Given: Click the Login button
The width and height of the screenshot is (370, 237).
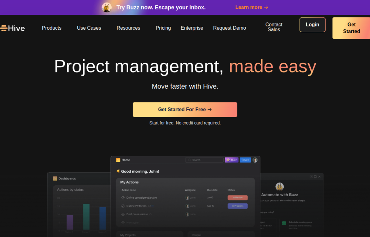Looking at the screenshot, I should tap(313, 25).
